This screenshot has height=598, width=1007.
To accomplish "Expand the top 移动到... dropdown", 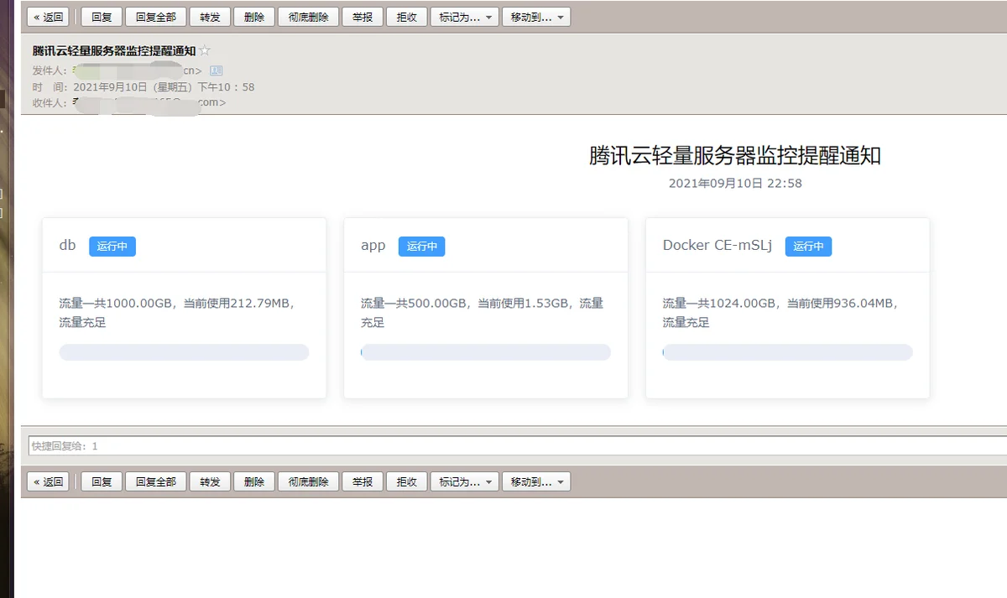I will (536, 17).
